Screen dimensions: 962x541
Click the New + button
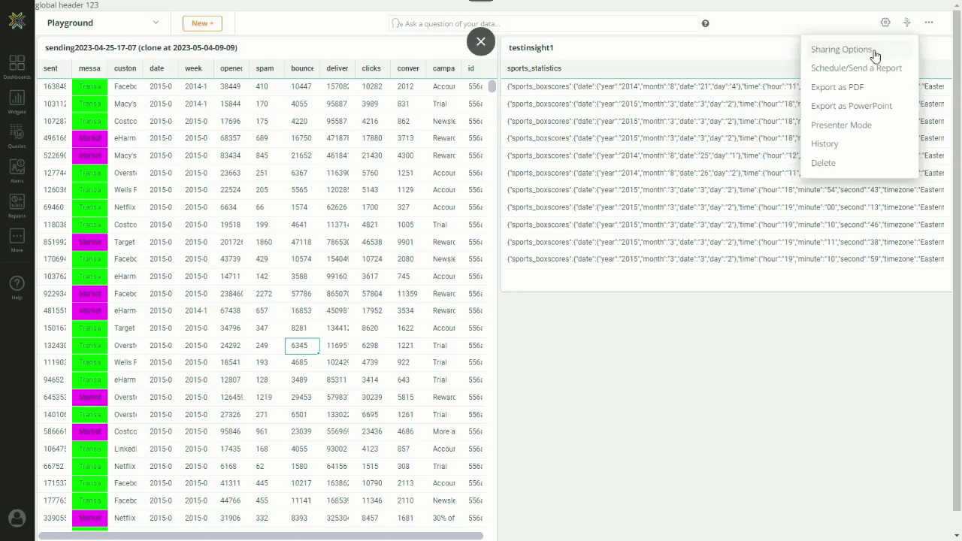coord(202,23)
